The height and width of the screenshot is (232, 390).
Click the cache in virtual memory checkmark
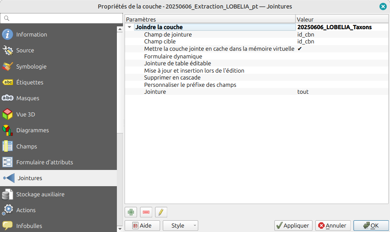tap(300, 49)
